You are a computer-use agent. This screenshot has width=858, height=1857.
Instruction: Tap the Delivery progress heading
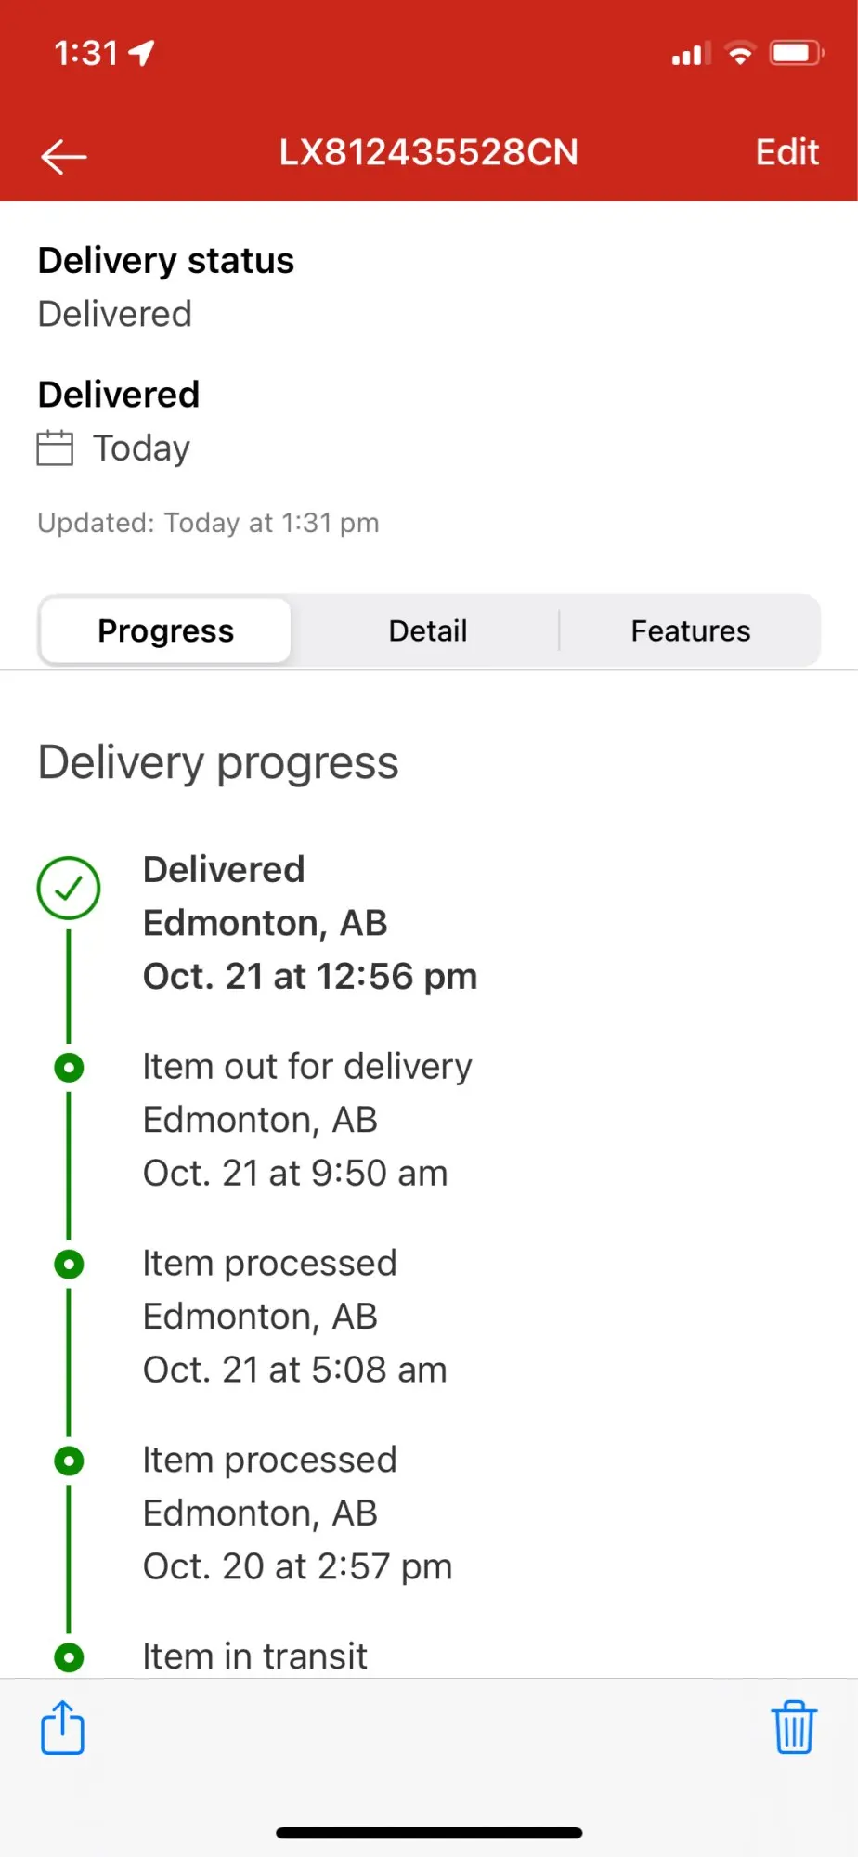coord(218,763)
